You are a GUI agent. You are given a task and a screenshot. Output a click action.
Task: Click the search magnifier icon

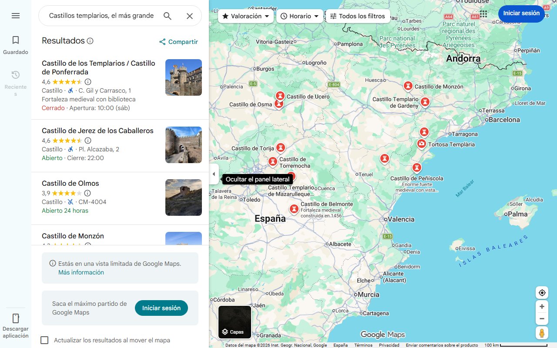pyautogui.click(x=168, y=16)
